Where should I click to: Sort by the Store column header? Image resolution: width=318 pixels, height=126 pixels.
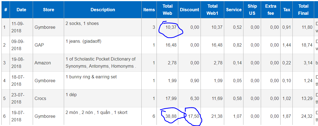click(48, 10)
